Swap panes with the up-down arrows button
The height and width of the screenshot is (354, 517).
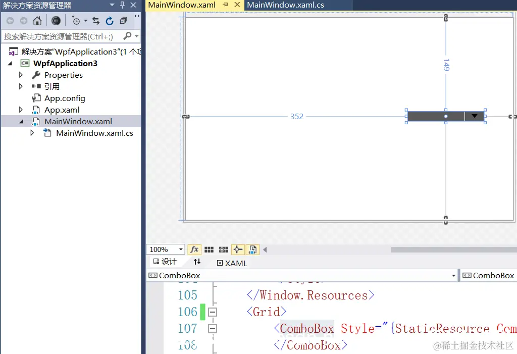pyautogui.click(x=197, y=262)
